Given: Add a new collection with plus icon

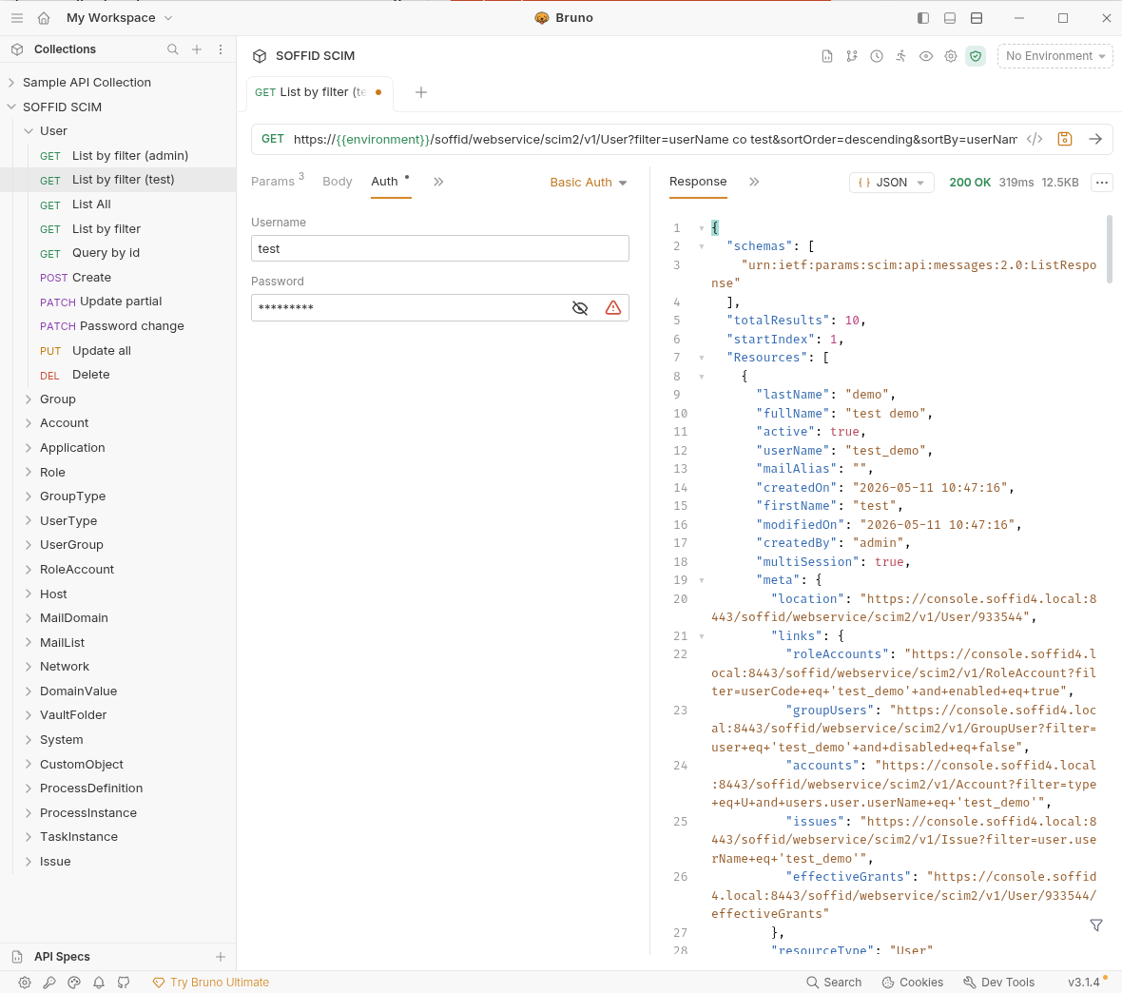Looking at the screenshot, I should tap(197, 49).
